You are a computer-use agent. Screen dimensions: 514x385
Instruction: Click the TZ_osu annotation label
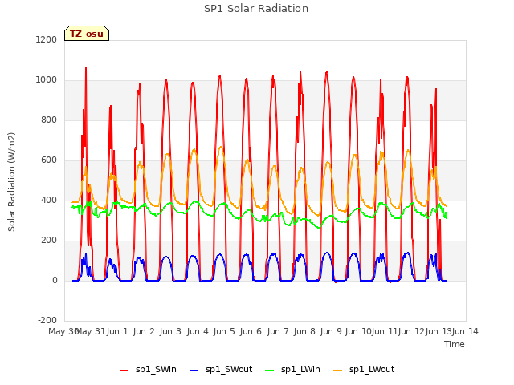(87, 34)
